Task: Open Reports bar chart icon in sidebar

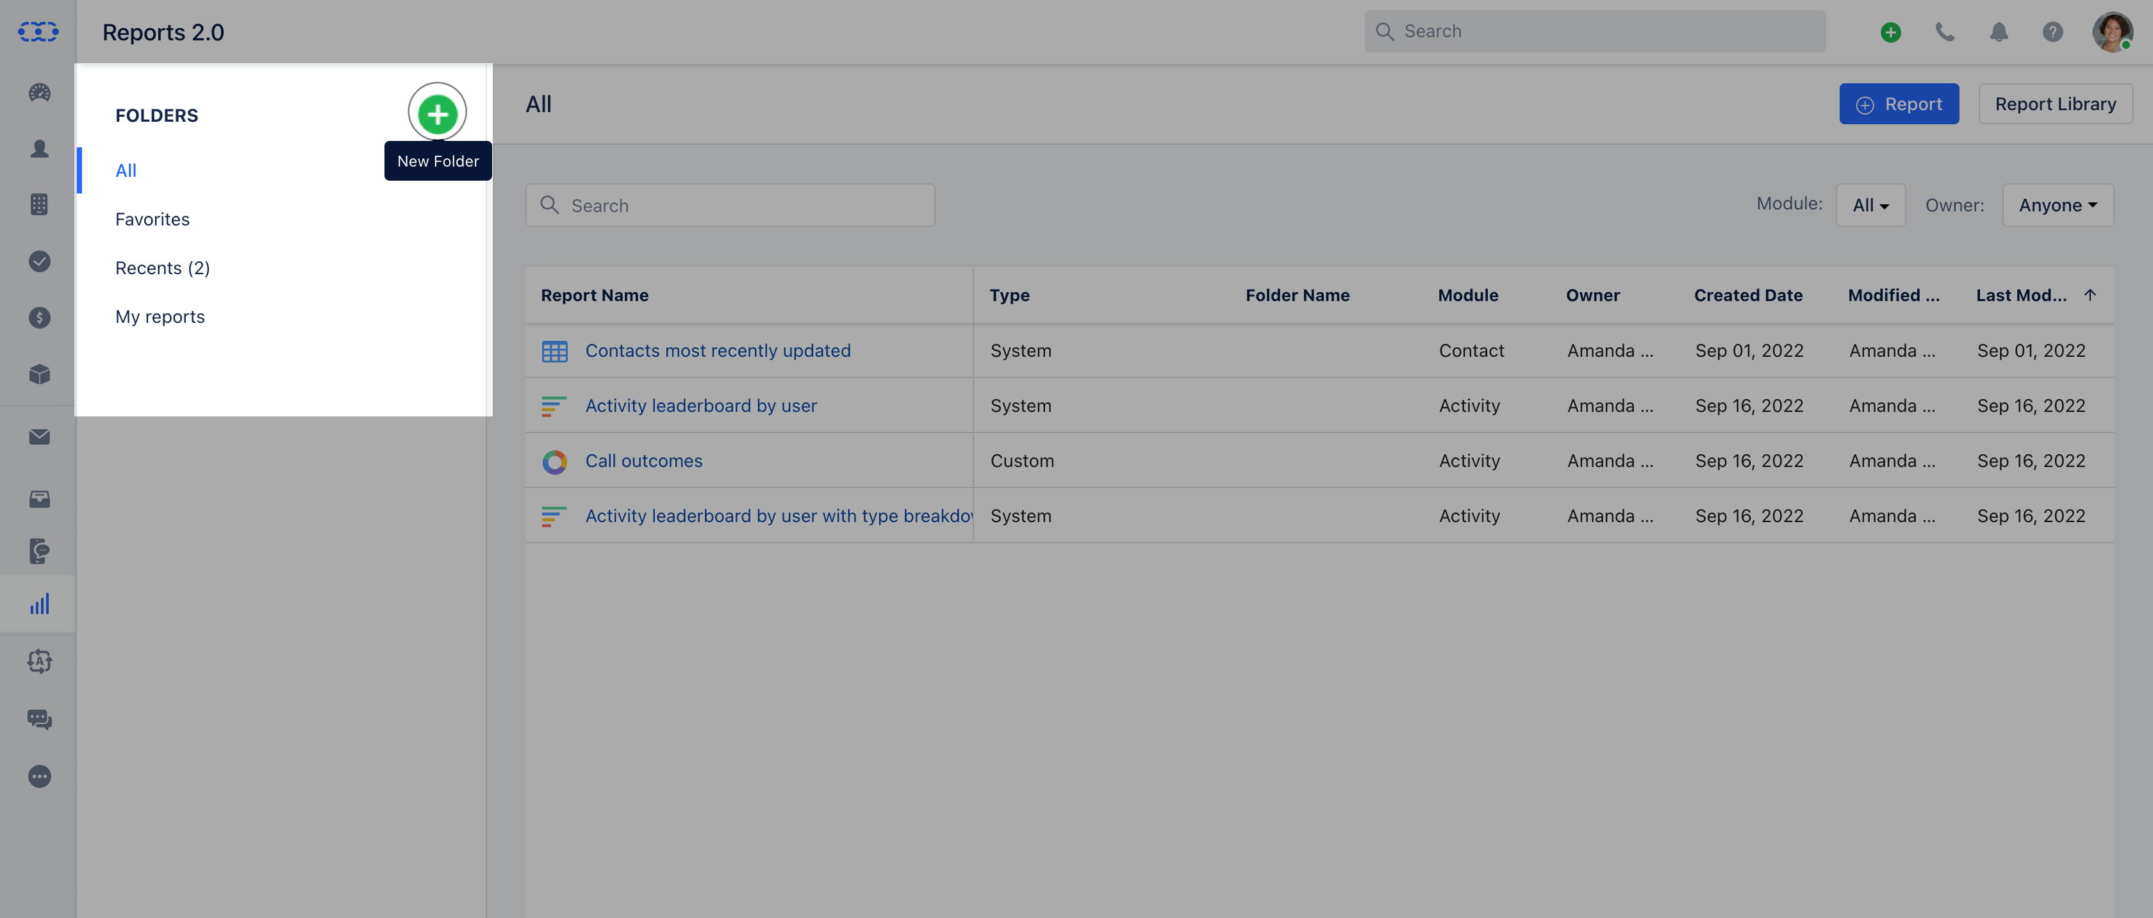Action: [39, 604]
